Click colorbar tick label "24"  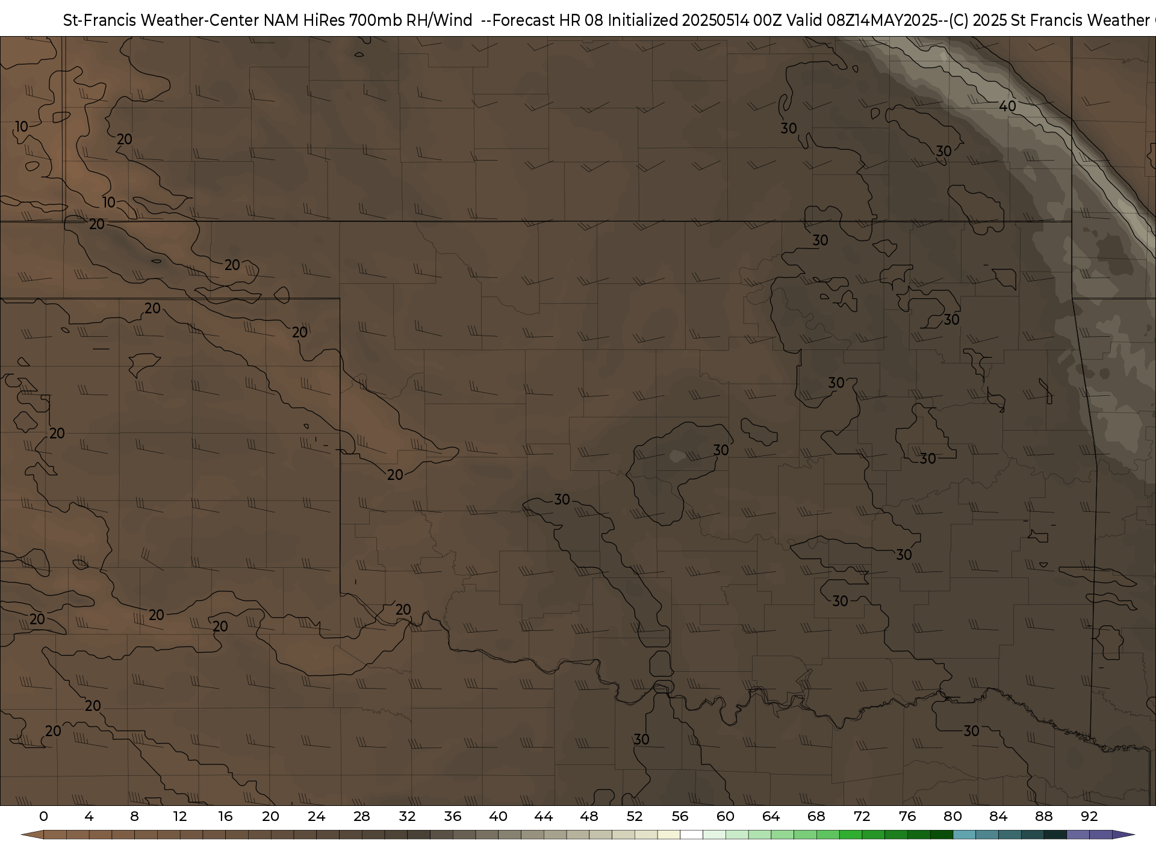(x=316, y=817)
